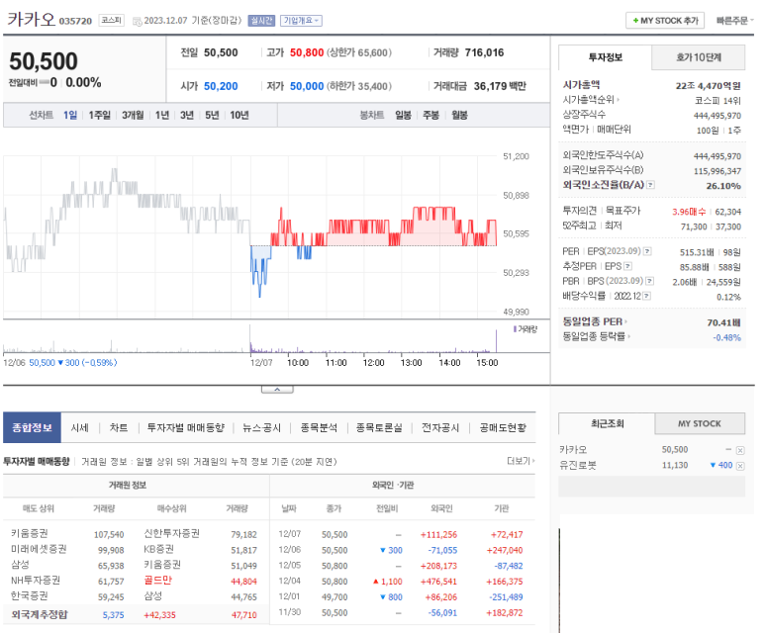The width and height of the screenshot is (765, 633).
Task: Click current price 50,500 headline
Action: (44, 61)
